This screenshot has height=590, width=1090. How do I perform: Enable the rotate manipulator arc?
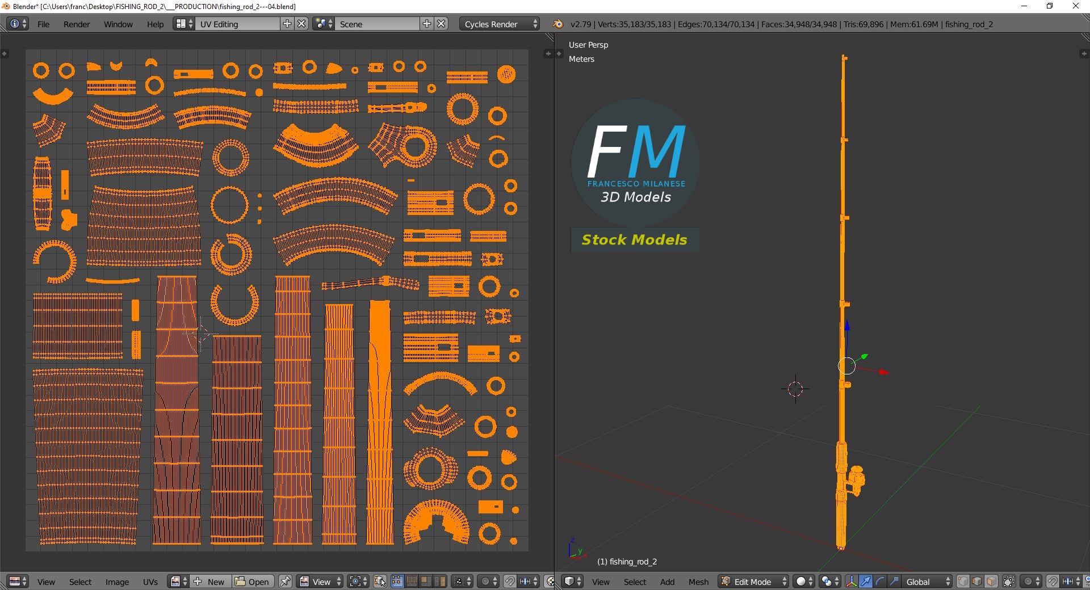879,581
